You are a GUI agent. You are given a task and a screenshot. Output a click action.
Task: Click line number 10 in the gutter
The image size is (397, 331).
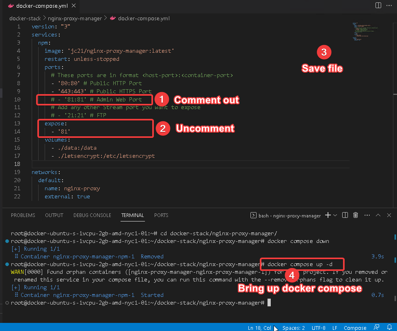click(17, 99)
